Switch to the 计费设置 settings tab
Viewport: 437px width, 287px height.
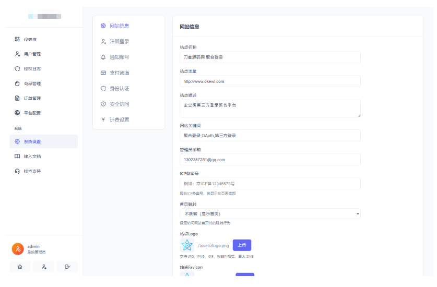[128, 119]
